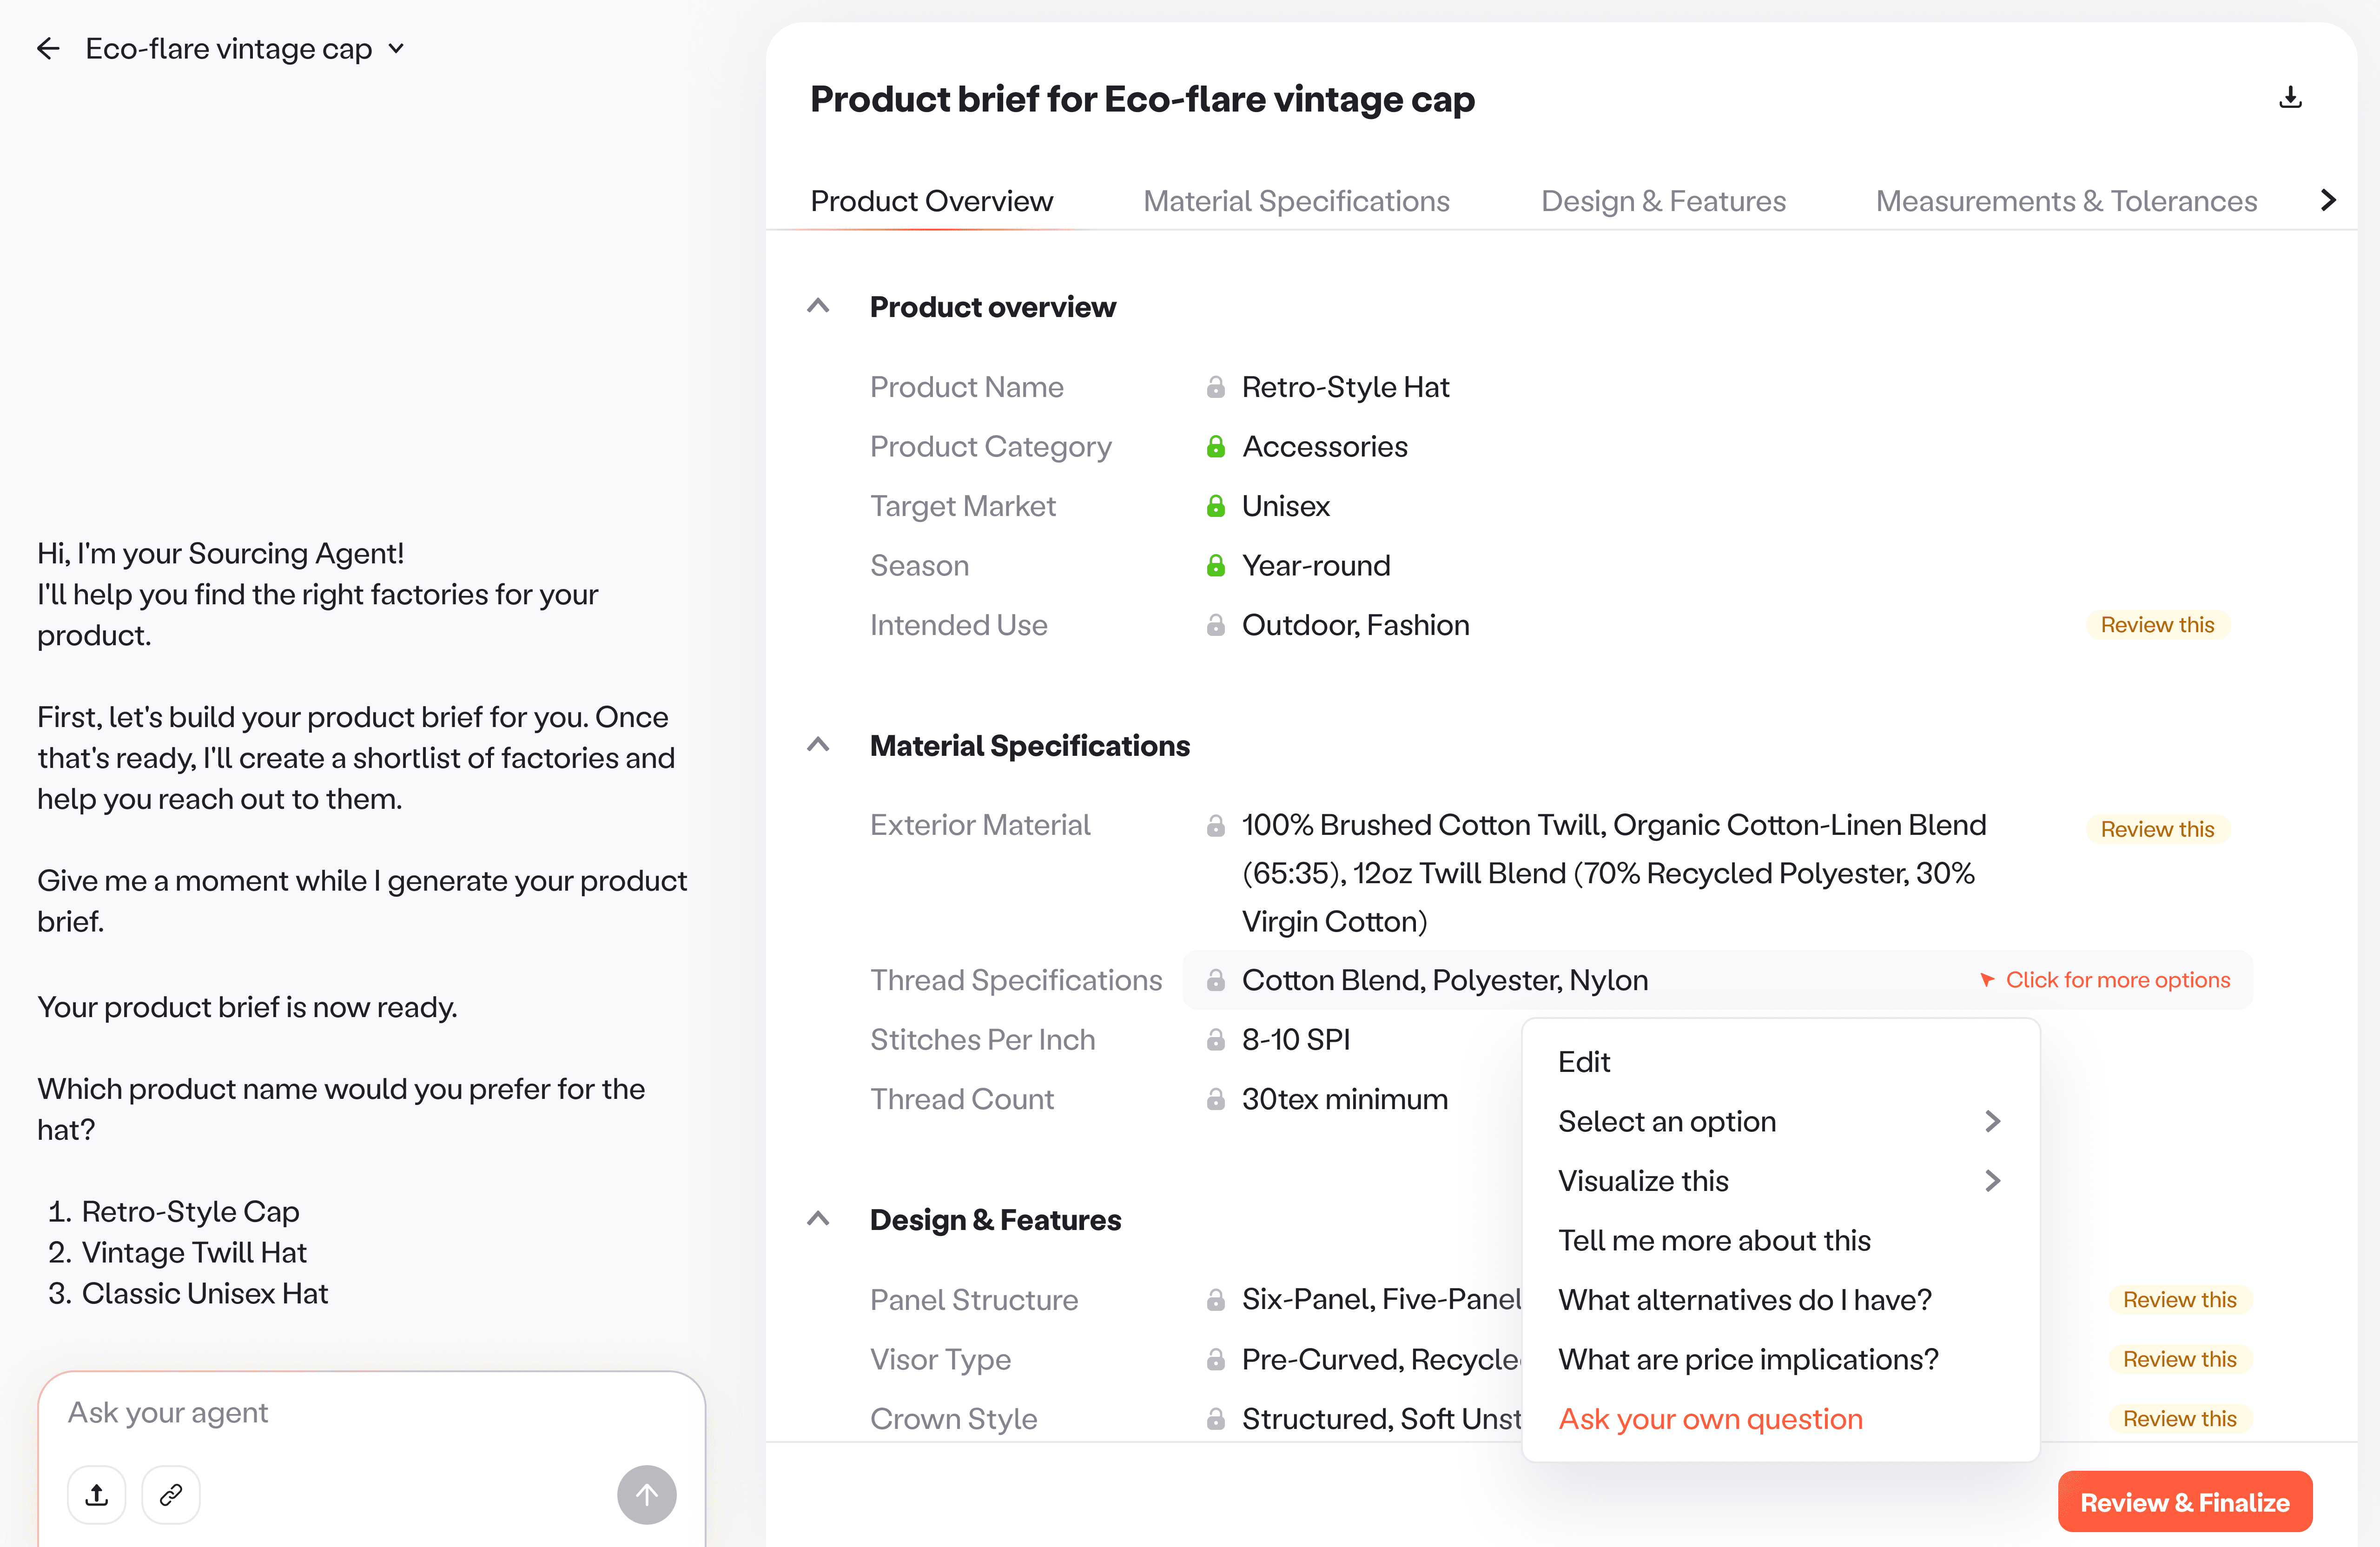The image size is (2380, 1547).
Task: Click Review this for Intended Use
Action: [2157, 625]
